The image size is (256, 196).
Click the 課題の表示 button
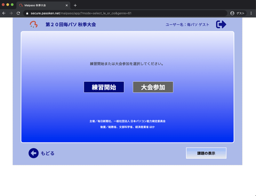[206, 153]
